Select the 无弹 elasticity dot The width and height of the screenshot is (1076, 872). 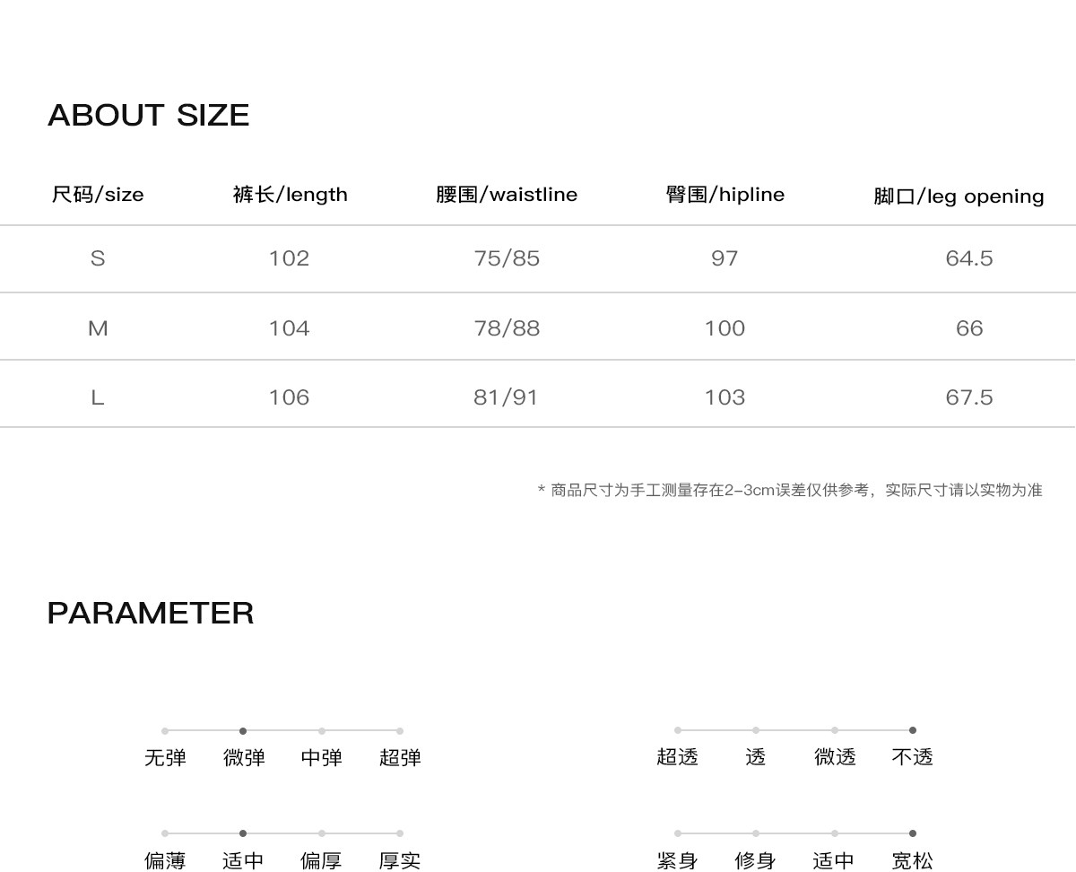(165, 731)
